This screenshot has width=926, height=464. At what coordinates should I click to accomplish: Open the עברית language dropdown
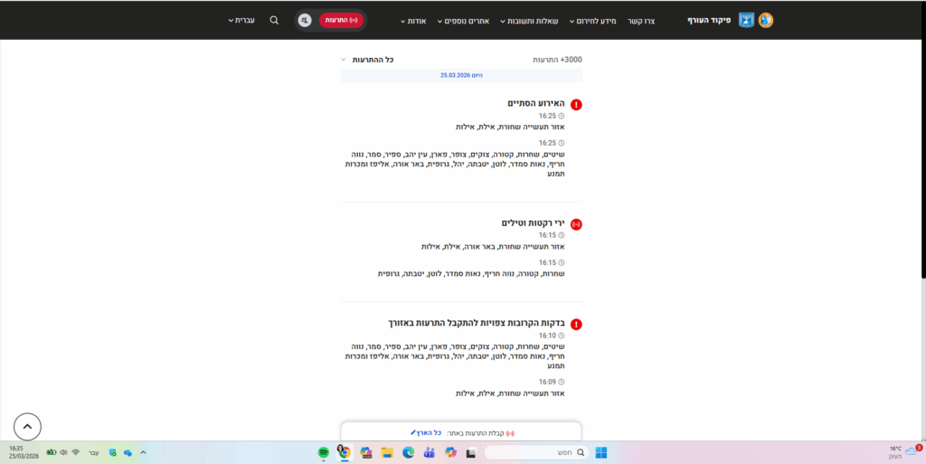point(244,20)
